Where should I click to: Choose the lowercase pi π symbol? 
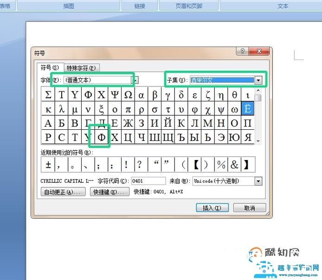(128, 108)
